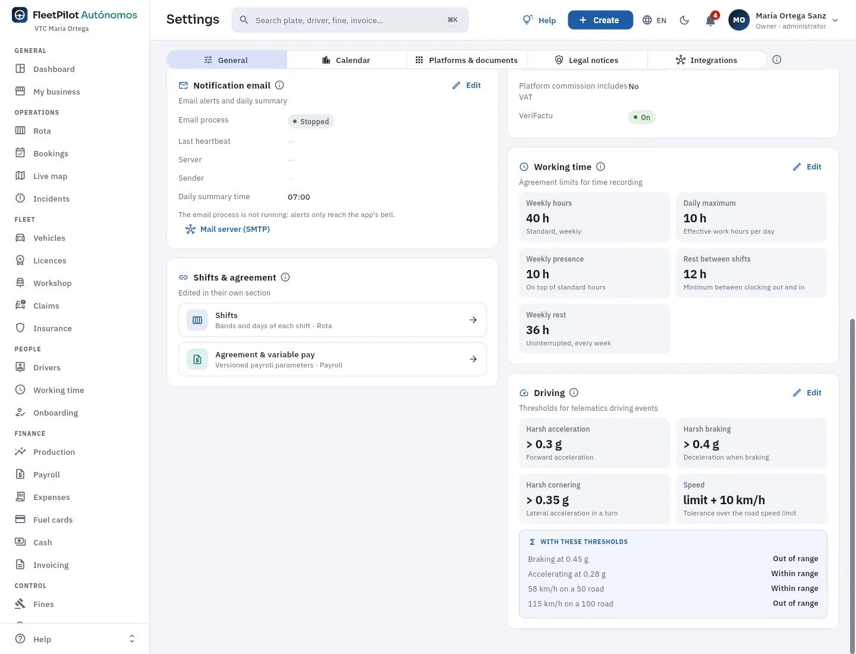Open Onboarding in the sidebar
856x654 pixels.
[x=74, y=413]
